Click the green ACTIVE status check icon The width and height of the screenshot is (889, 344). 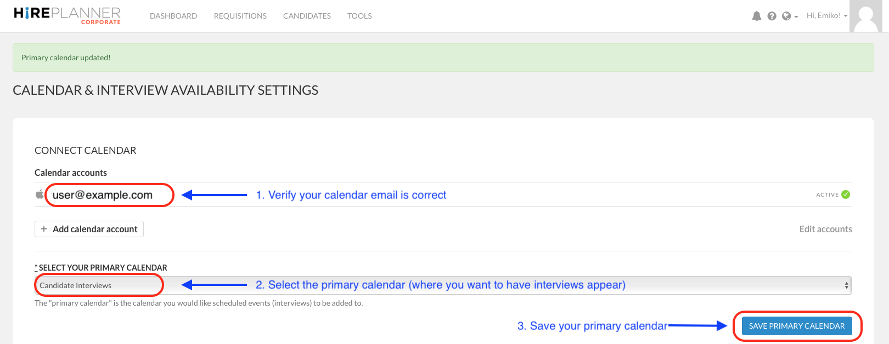[x=846, y=194]
